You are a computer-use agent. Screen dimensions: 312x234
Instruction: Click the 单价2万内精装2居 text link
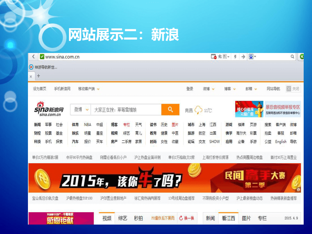click(45, 157)
